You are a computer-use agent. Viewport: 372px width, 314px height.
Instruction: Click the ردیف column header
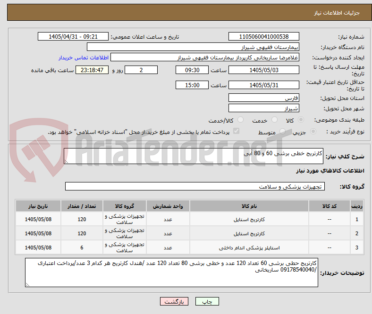coord(357,206)
